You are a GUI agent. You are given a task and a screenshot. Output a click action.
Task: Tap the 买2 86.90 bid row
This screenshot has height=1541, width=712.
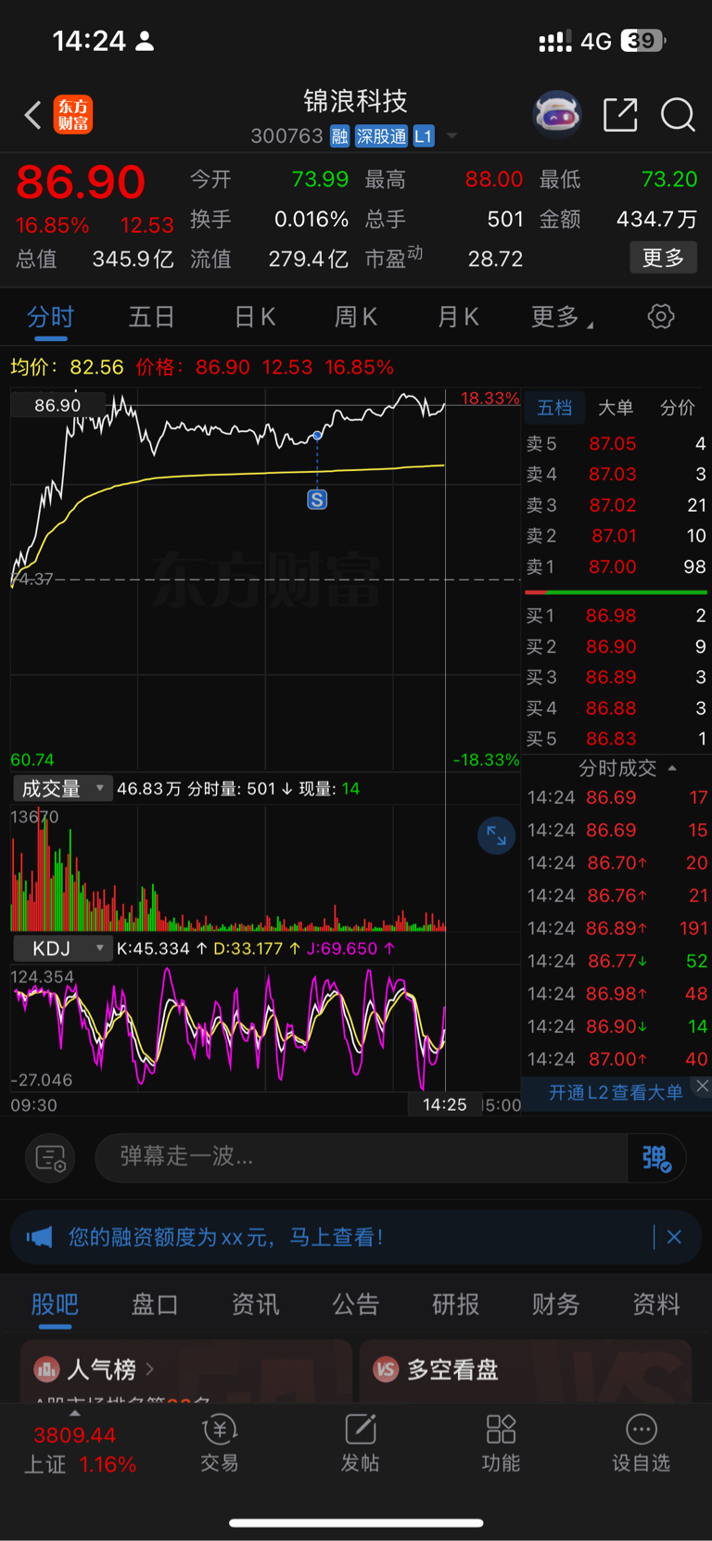(x=616, y=647)
